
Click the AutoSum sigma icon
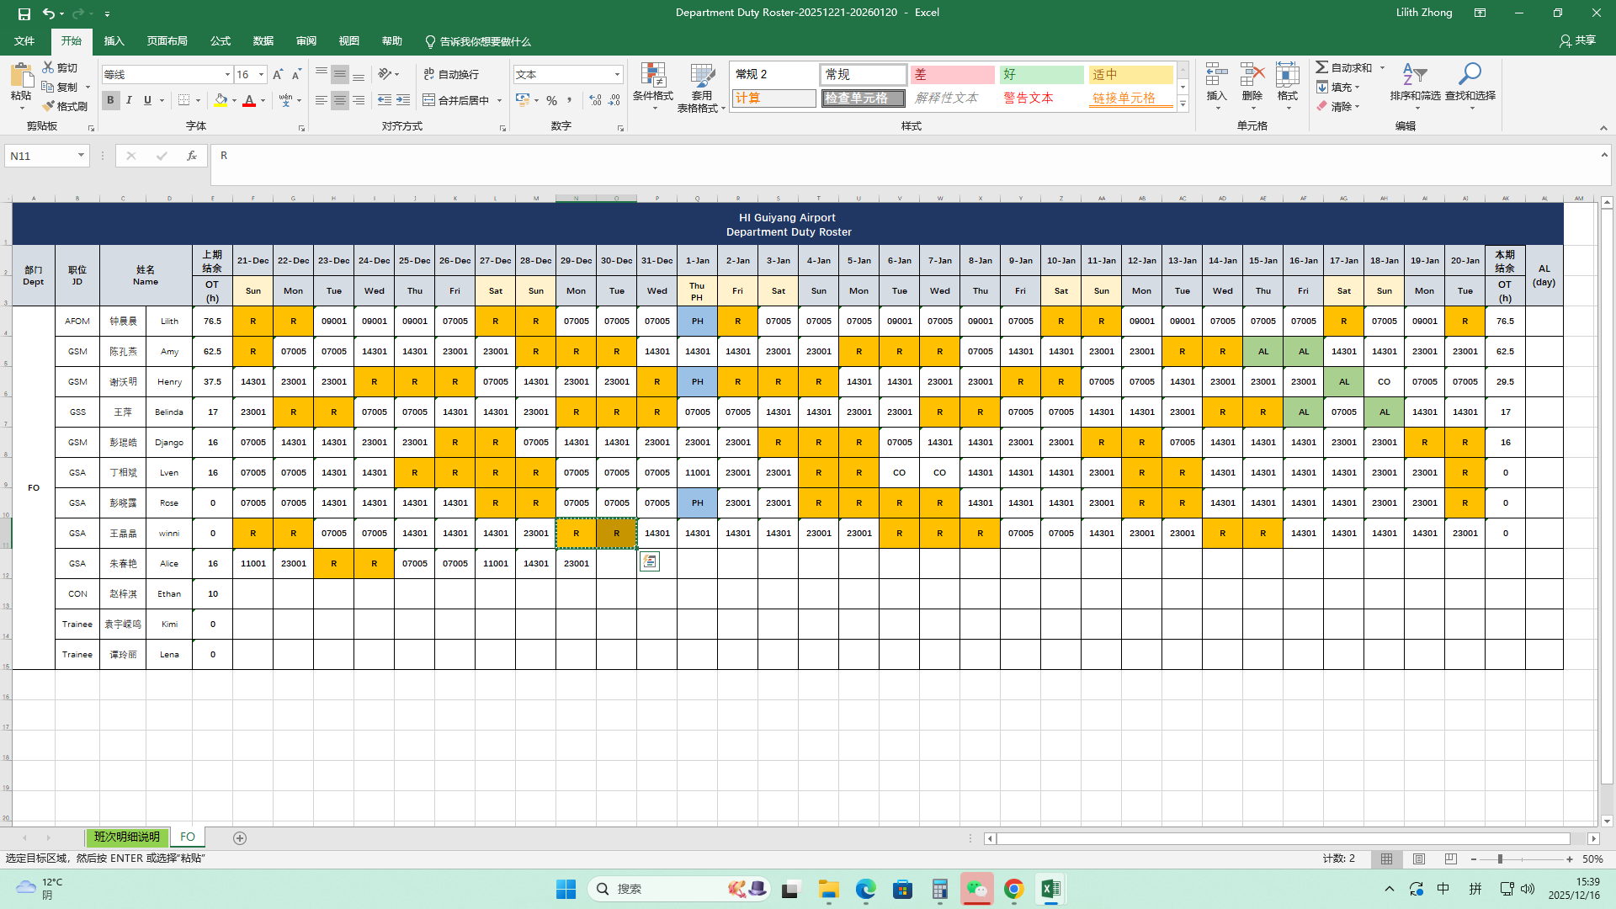click(x=1322, y=67)
